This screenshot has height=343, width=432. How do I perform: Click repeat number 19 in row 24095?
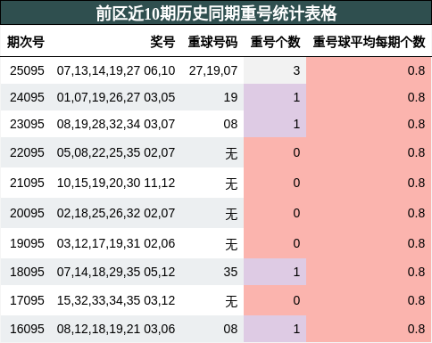(x=230, y=97)
